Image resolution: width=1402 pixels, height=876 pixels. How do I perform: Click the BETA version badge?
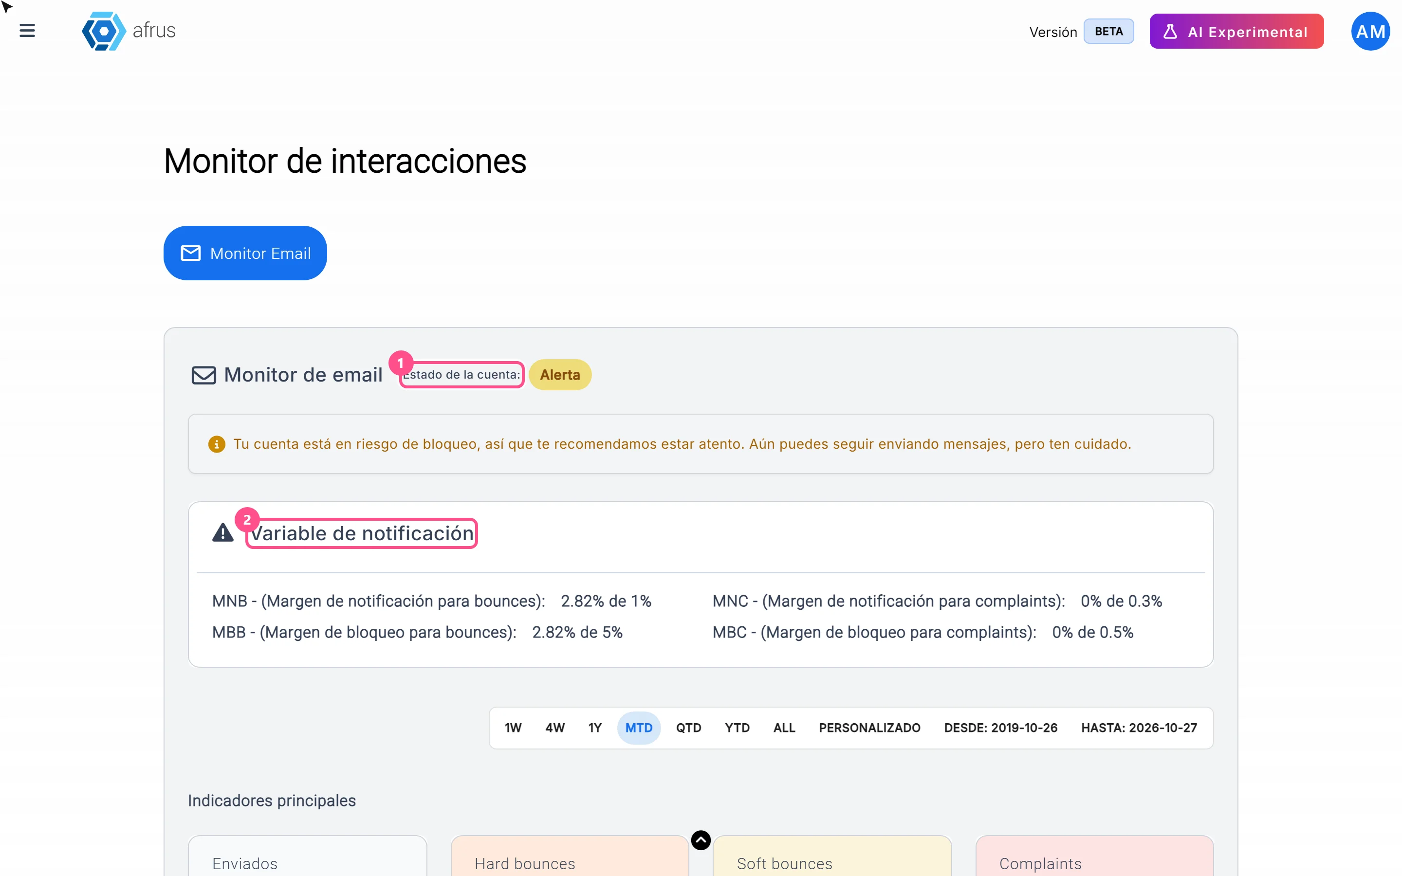point(1108,31)
